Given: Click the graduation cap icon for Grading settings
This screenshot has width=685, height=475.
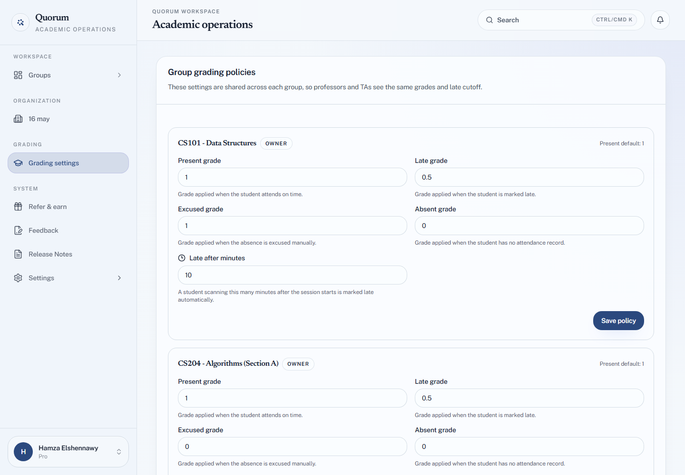Looking at the screenshot, I should [18, 163].
